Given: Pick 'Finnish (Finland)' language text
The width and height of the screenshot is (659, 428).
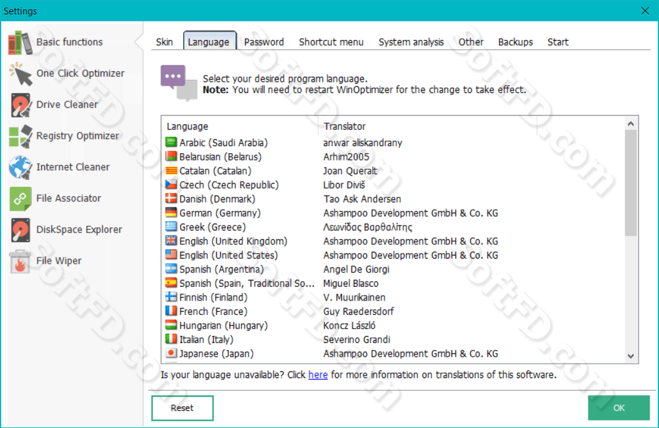Looking at the screenshot, I should tap(213, 297).
